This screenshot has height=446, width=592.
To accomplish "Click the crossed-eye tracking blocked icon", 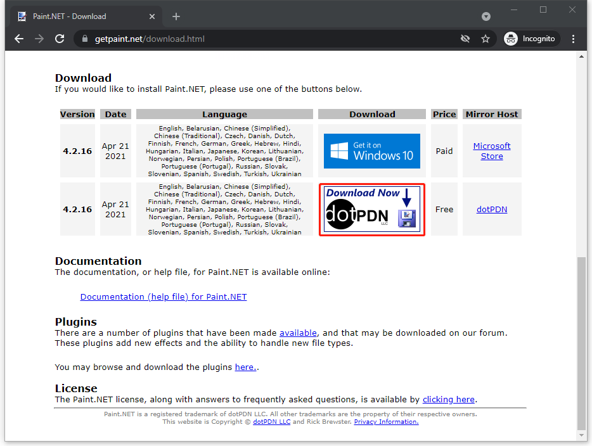I will click(465, 39).
